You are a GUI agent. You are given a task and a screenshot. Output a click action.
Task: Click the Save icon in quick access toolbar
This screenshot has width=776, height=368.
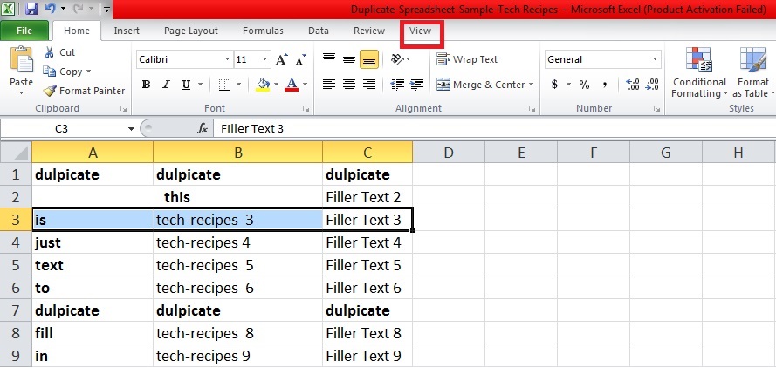point(31,10)
